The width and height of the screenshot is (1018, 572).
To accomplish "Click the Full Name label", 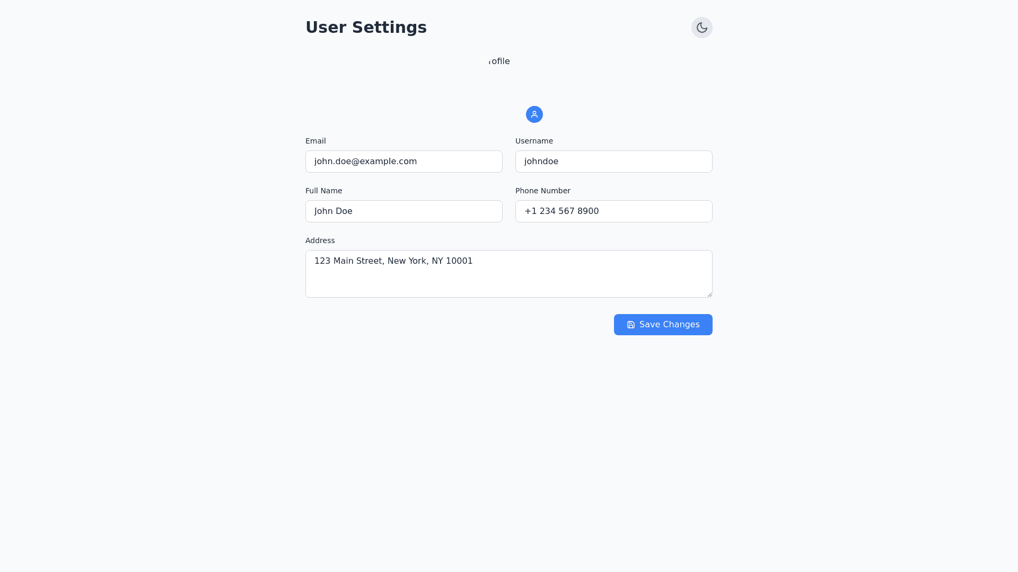I will click(x=323, y=191).
